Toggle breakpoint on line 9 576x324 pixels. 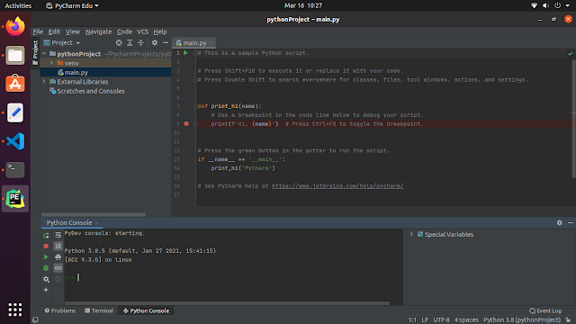186,124
